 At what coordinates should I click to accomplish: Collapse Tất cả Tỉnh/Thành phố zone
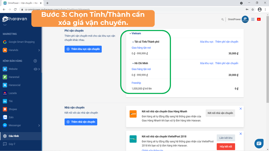click(x=133, y=42)
